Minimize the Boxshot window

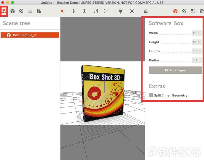pos(8,2)
